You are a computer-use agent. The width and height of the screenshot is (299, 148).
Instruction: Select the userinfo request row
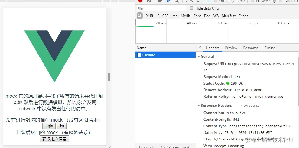[x=165, y=55]
